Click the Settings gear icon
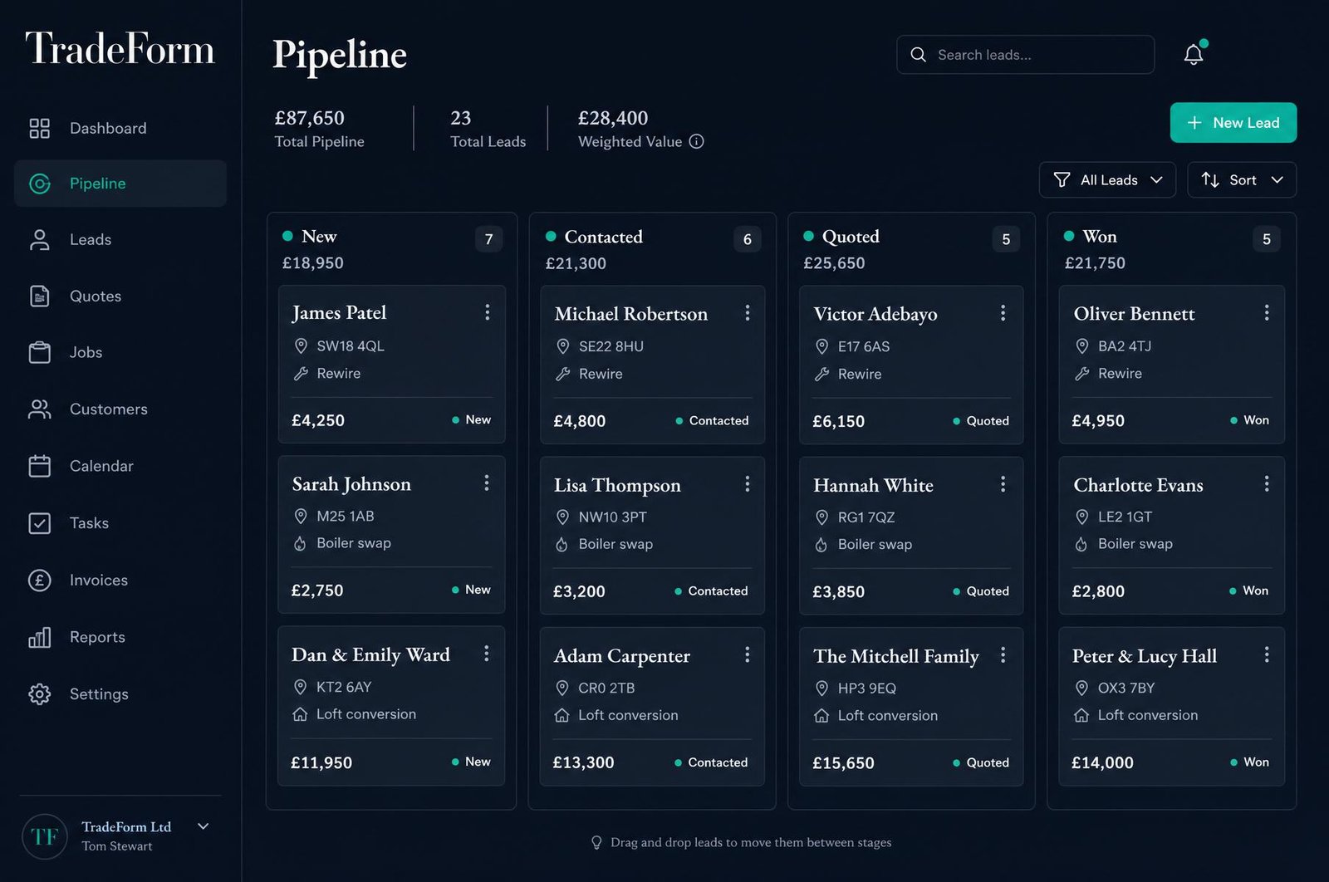This screenshot has height=882, width=1329. [x=39, y=693]
